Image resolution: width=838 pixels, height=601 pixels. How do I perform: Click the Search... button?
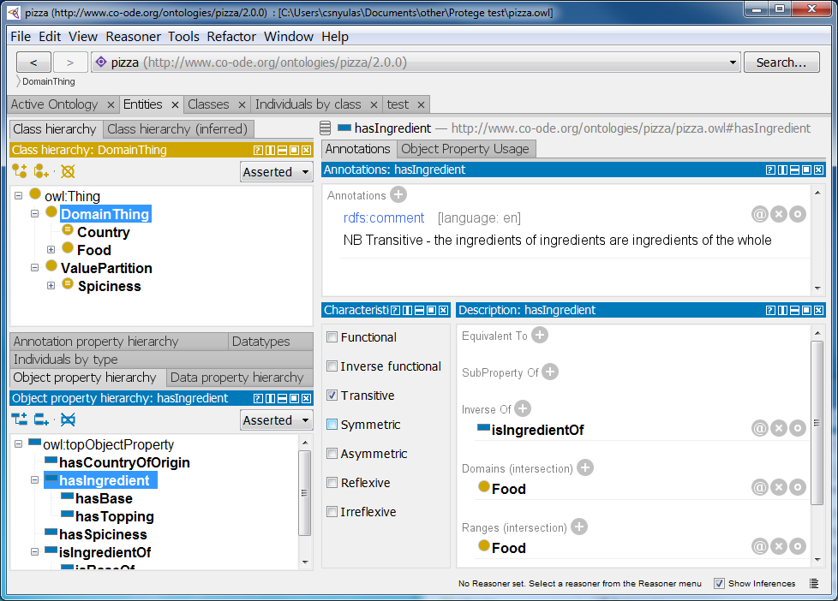(x=781, y=62)
